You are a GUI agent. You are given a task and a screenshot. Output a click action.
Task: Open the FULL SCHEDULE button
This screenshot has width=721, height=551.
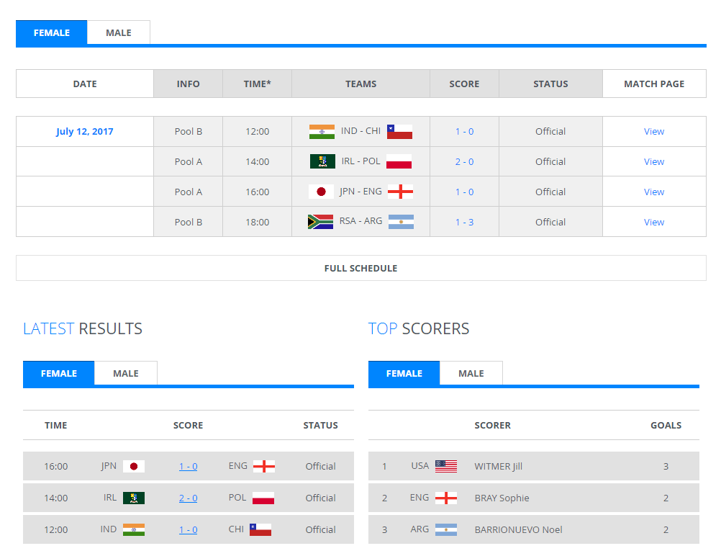361,268
